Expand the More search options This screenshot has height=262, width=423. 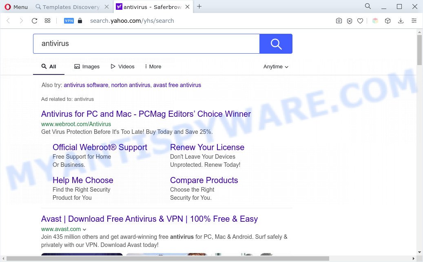click(x=153, y=66)
